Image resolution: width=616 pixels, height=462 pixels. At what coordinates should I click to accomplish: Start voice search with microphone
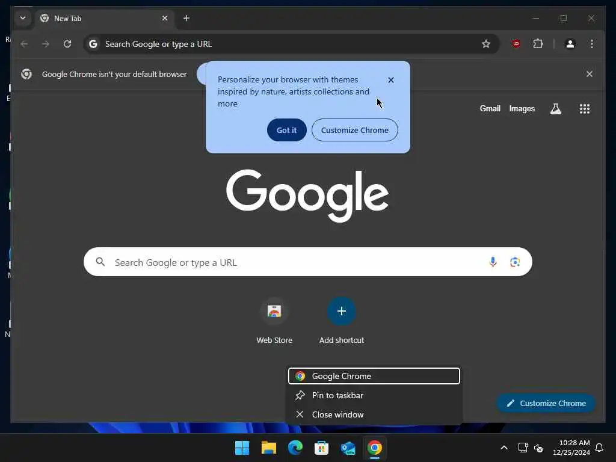tap(493, 262)
